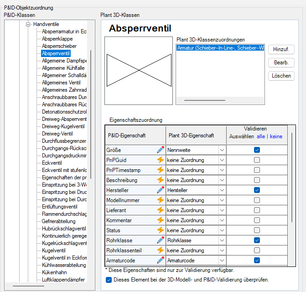Uncheck validation for Rohrklasse

tap(257, 240)
